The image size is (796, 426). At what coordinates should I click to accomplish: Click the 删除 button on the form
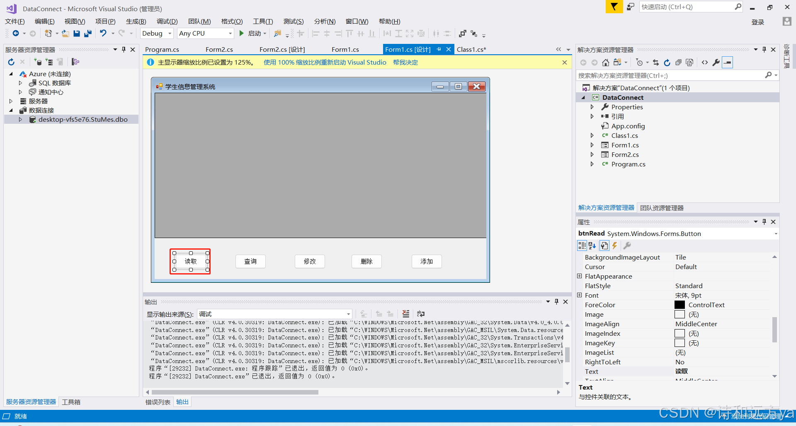click(x=366, y=261)
